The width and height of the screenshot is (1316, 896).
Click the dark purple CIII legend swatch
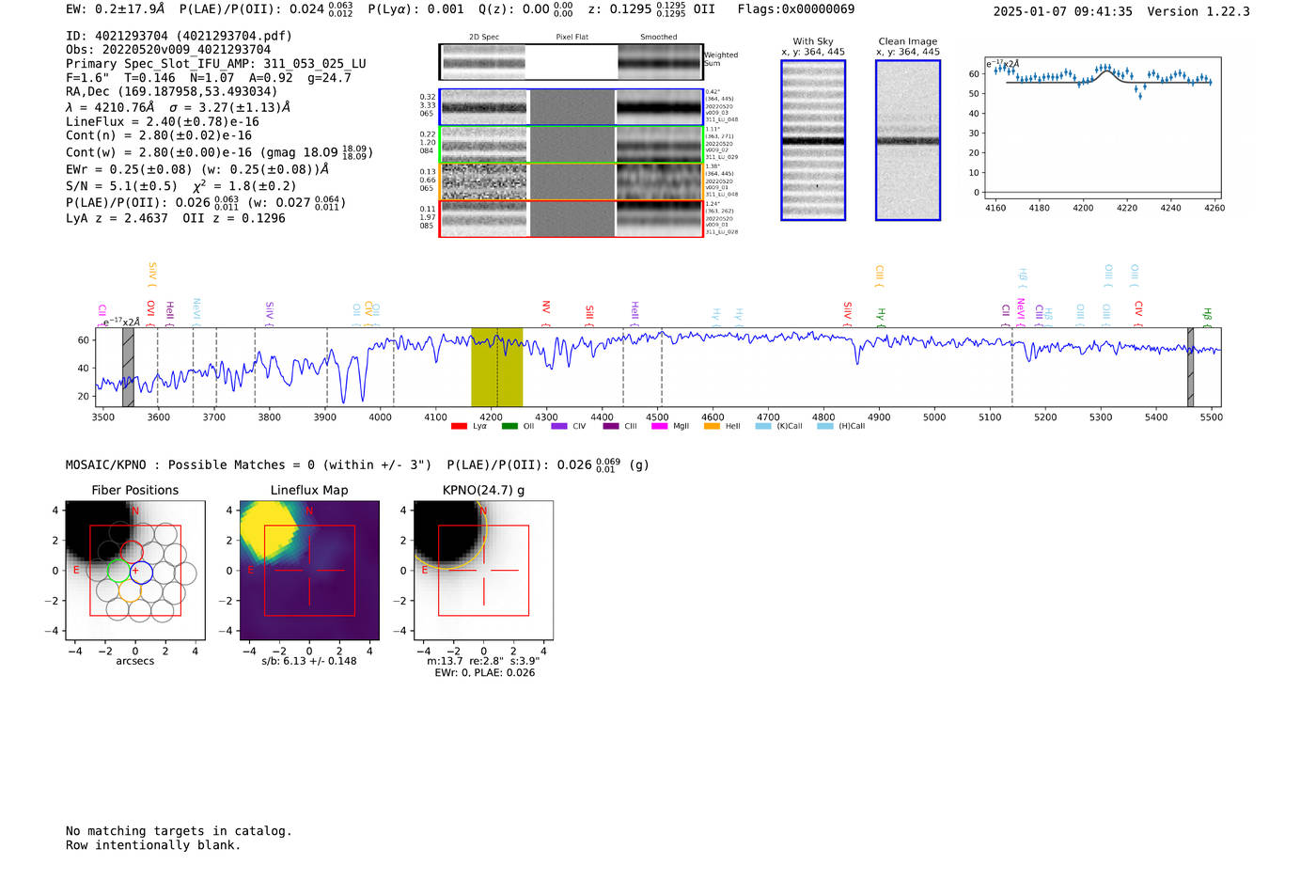[x=611, y=426]
